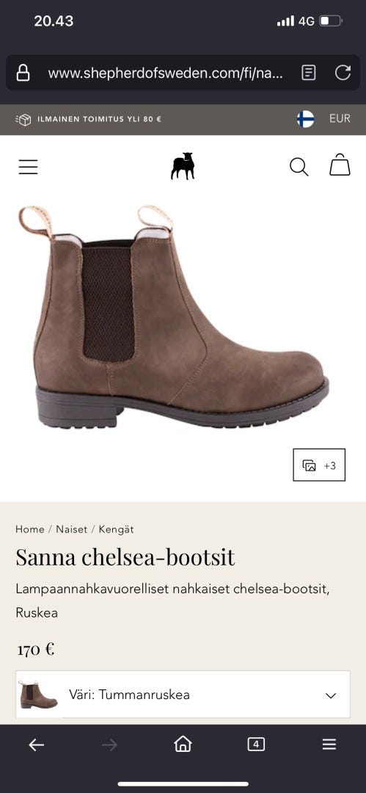Open the shopping bag cart
The image size is (366, 793).
coord(340,165)
